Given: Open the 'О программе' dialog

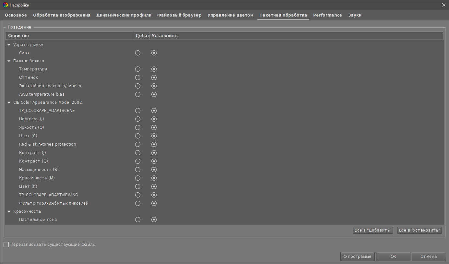Looking at the screenshot, I should pyautogui.click(x=357, y=256).
